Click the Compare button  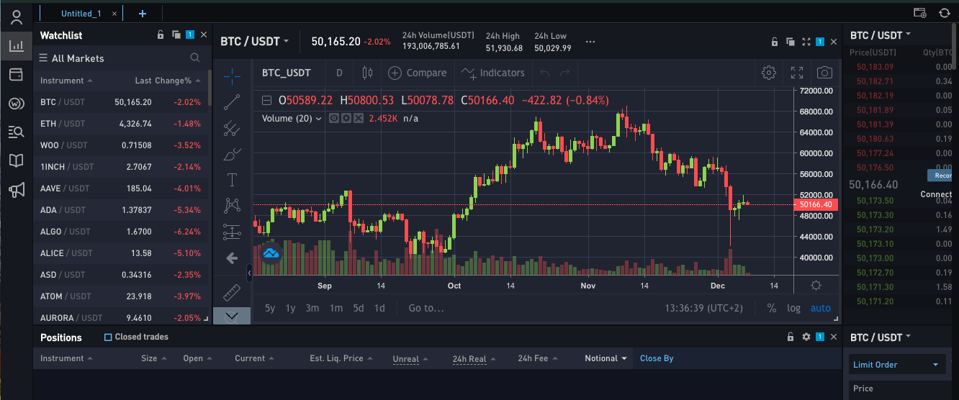[x=418, y=73]
